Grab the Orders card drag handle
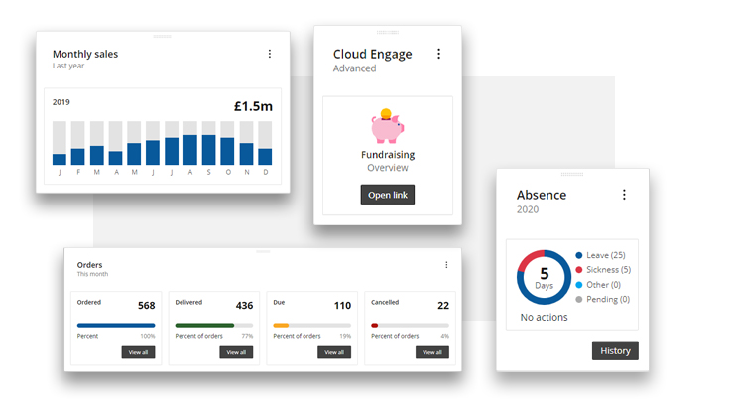This screenshot has height=410, width=729. pyautogui.click(x=263, y=252)
